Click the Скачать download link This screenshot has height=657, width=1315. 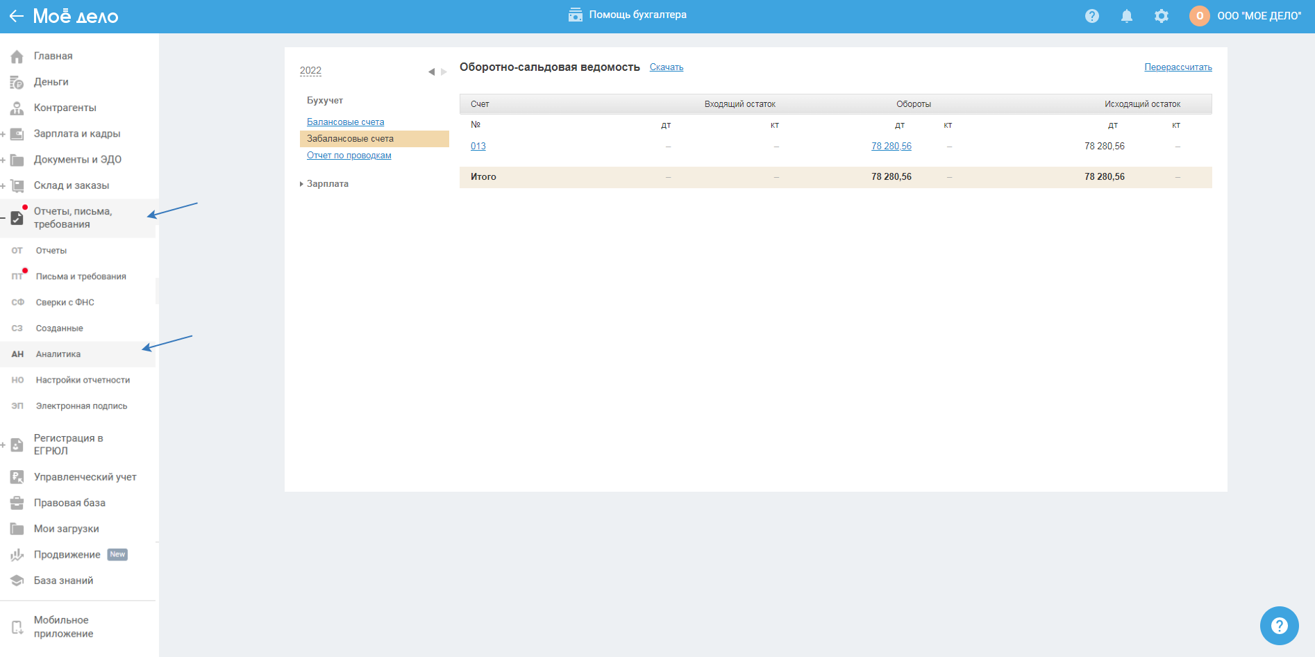[x=666, y=67]
